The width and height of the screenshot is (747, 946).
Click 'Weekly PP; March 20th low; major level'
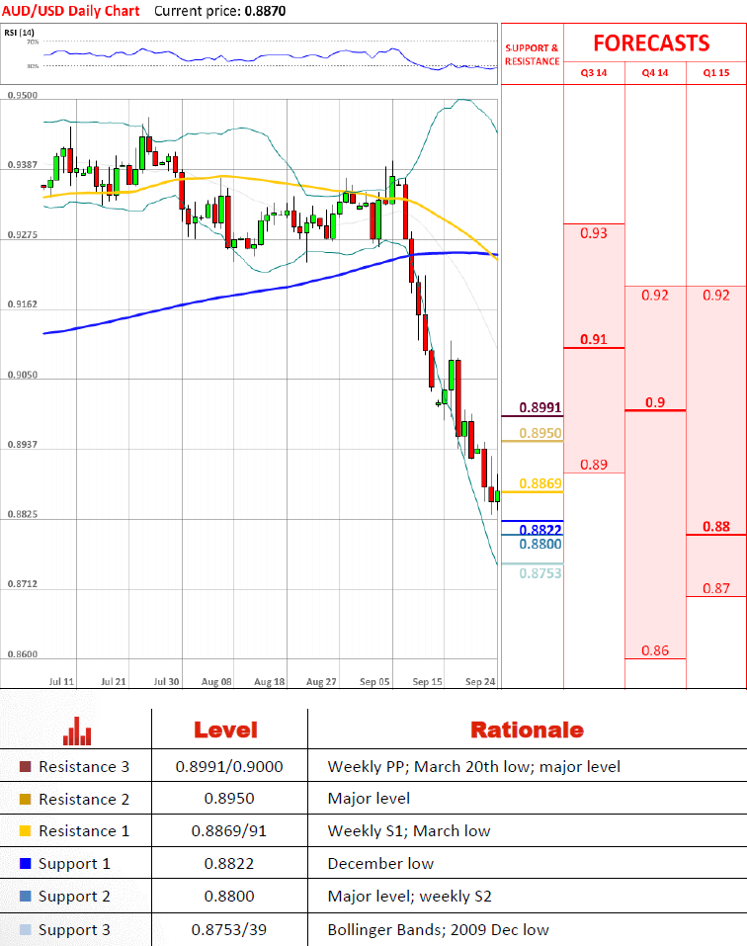pos(474,767)
